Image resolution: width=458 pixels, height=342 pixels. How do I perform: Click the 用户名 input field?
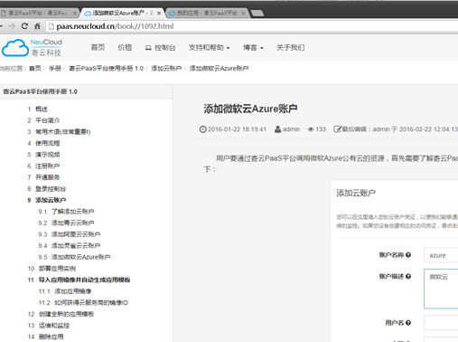click(441, 323)
